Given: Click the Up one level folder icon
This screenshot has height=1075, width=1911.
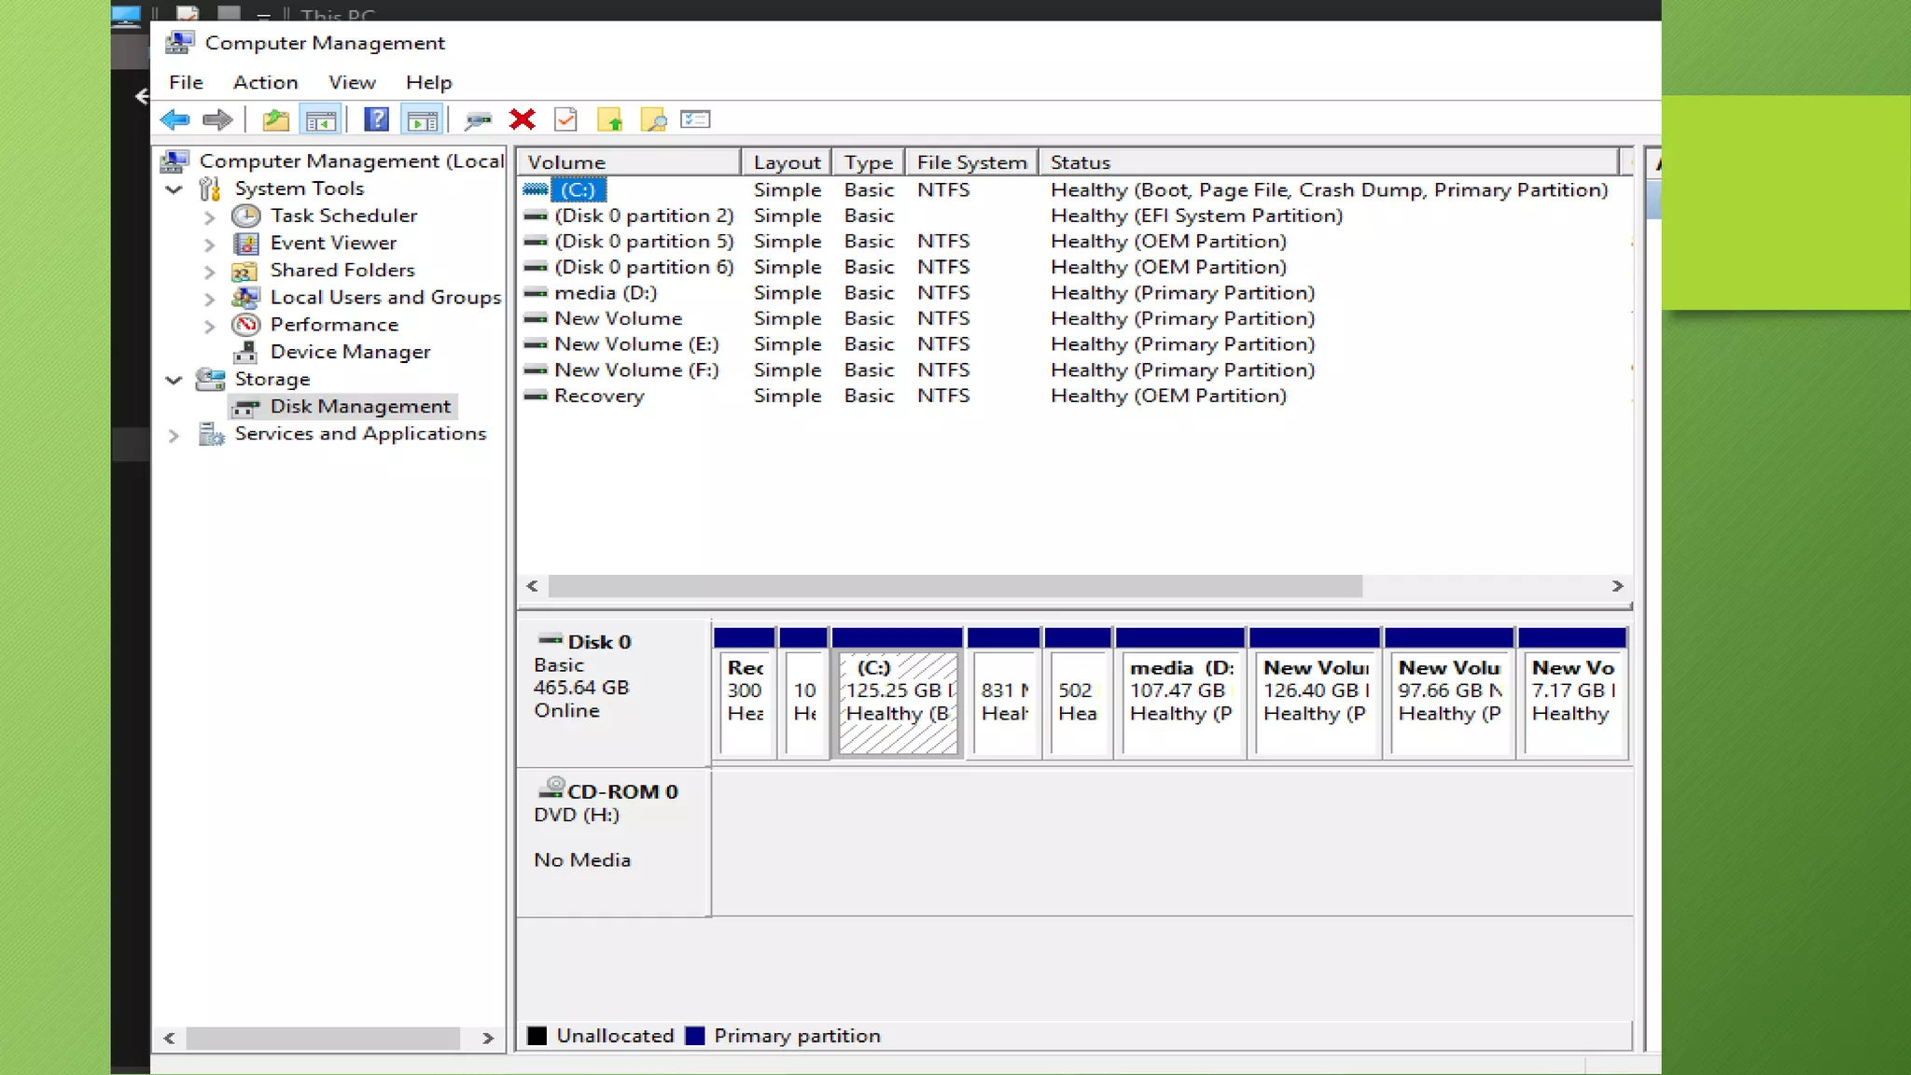Looking at the screenshot, I should [275, 119].
